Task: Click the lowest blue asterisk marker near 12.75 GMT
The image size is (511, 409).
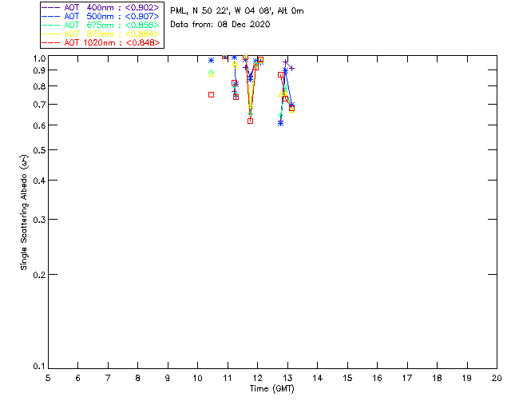Action: point(280,123)
